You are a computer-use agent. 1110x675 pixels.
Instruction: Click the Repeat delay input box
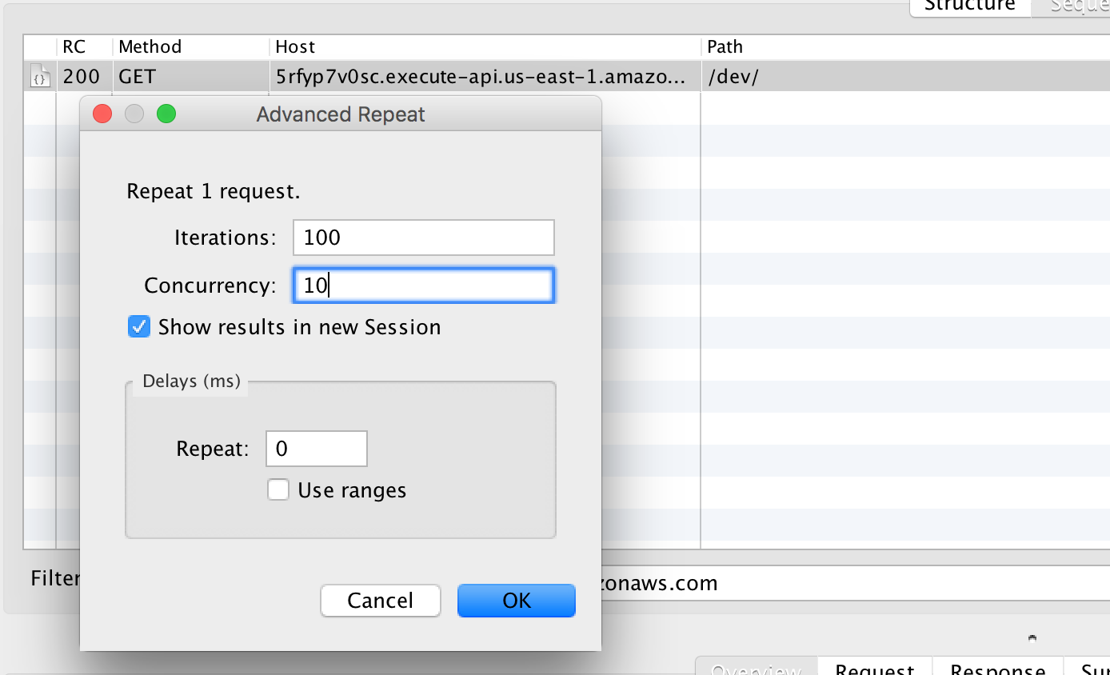point(316,449)
